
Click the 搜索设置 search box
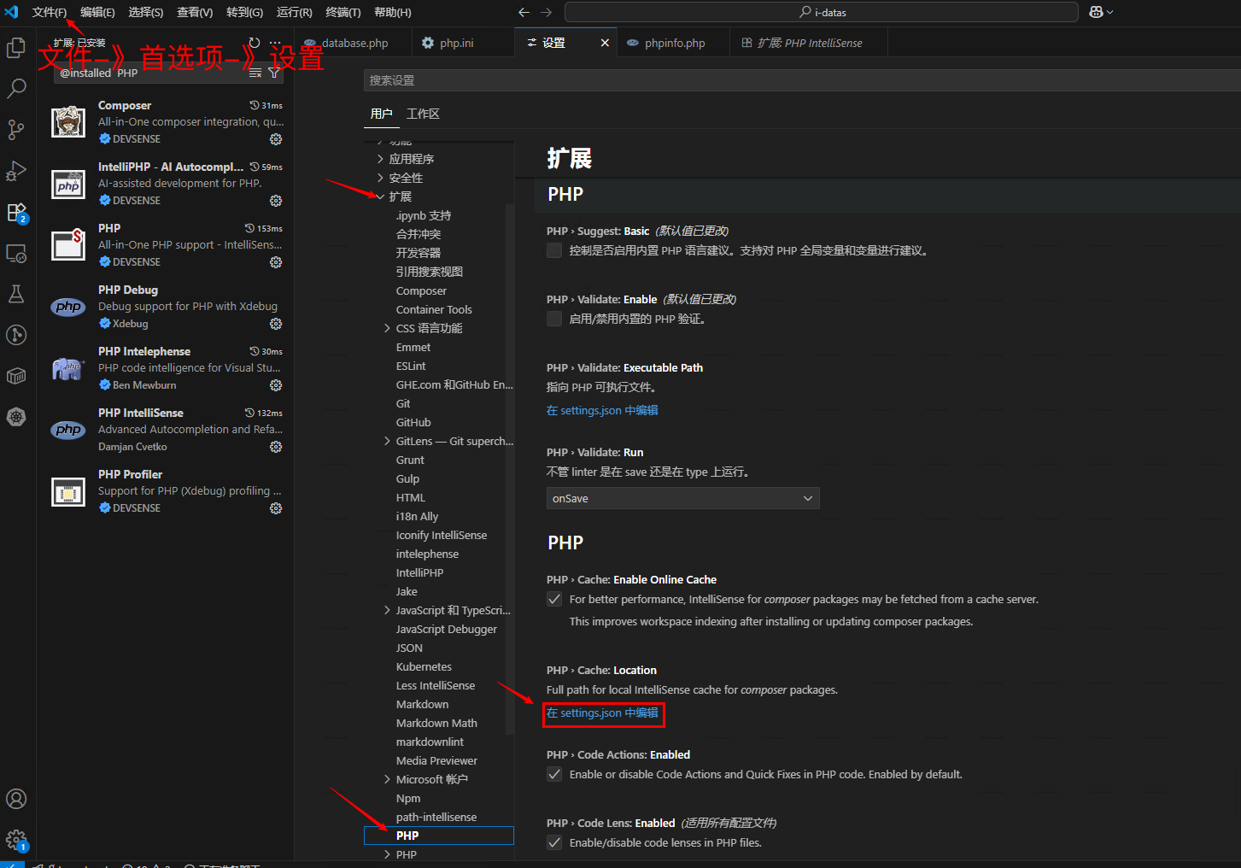pos(802,80)
